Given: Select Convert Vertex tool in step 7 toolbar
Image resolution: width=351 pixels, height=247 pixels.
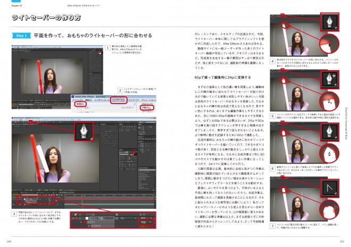Looking at the screenshot, I should (282, 177).
